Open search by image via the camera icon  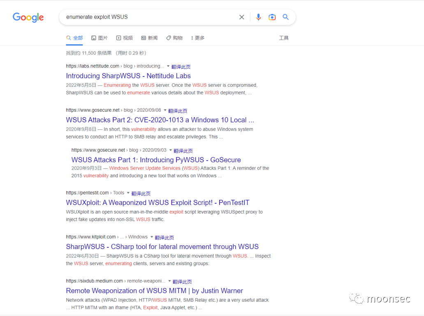(x=272, y=17)
